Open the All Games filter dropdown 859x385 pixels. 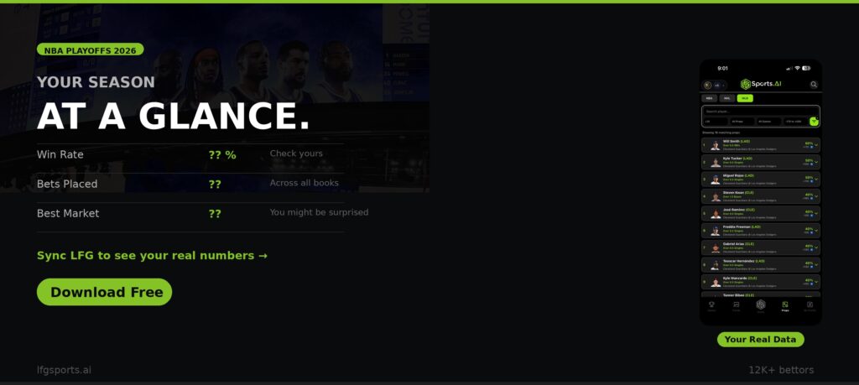pyautogui.click(x=768, y=122)
